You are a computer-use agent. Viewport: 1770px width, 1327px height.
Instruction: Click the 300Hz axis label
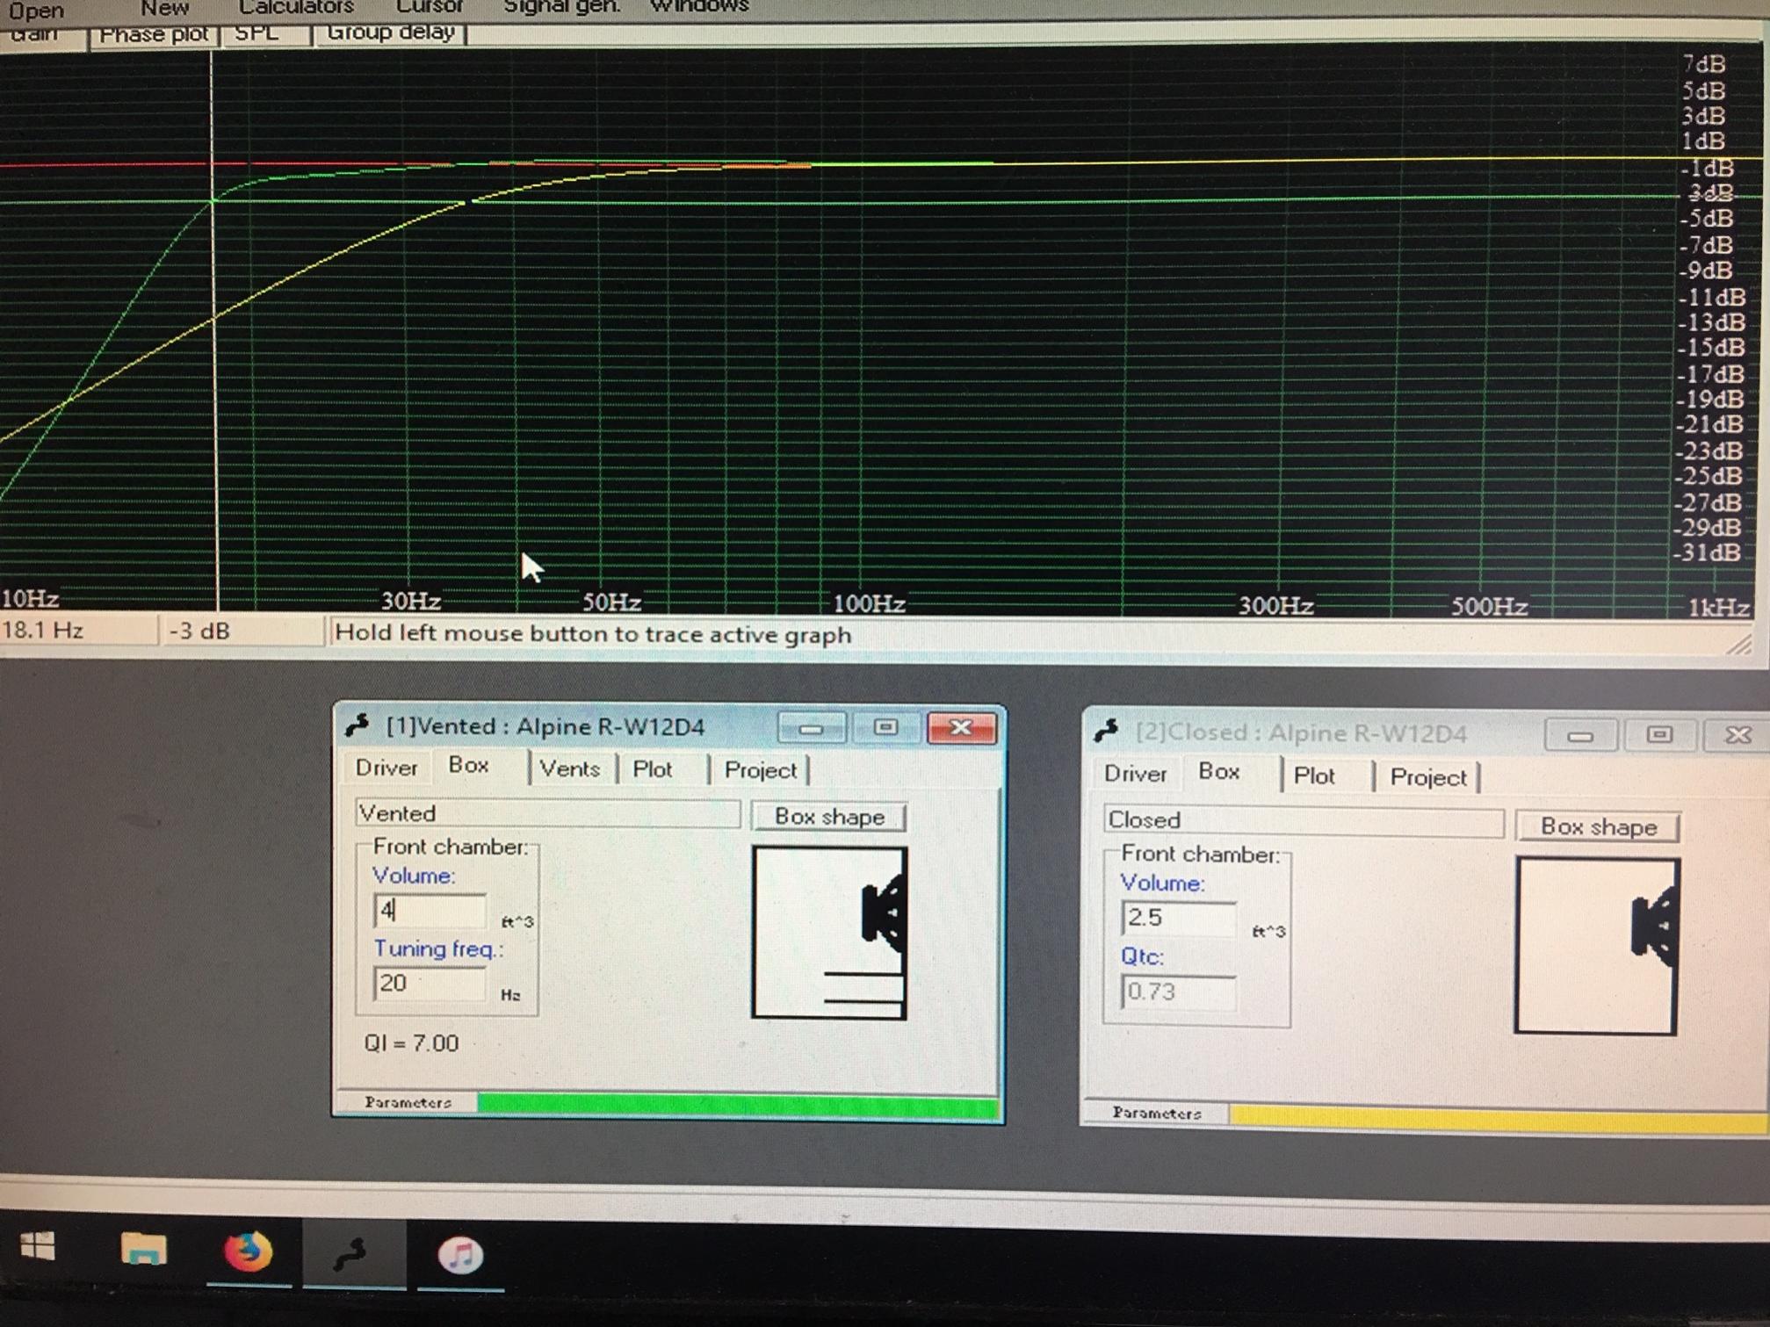pos(1275,605)
